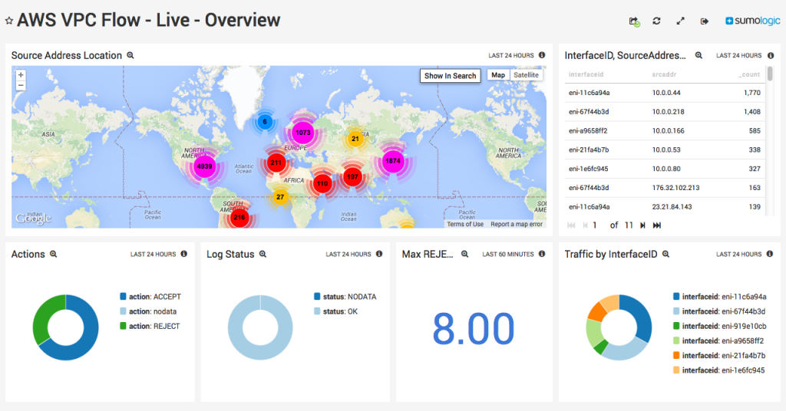Sort table by _count column
786x411 pixels.
click(749, 74)
